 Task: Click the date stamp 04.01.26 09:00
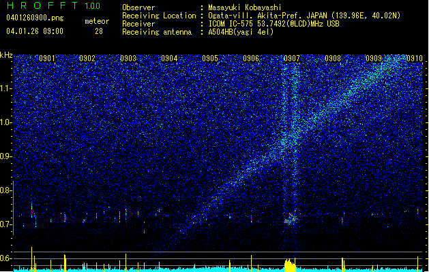pyautogui.click(x=35, y=31)
